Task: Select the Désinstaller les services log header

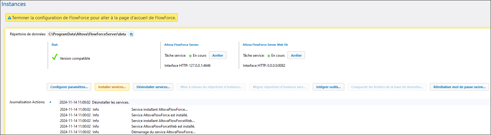Action: point(110,102)
